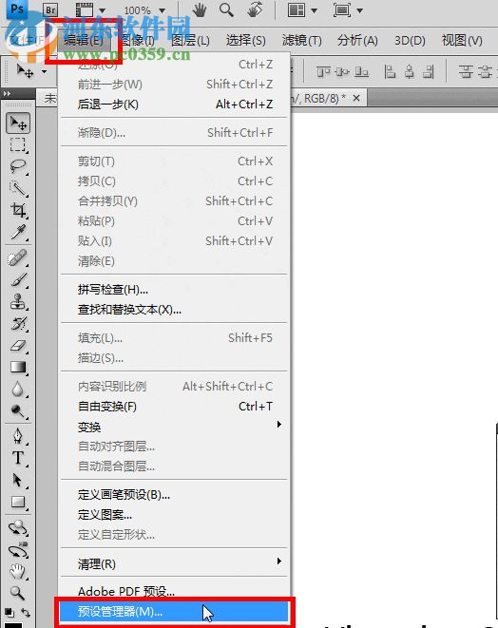Screen dimensions: 498x628
Task: Select the Rectangle shape tool
Action: [x=18, y=502]
